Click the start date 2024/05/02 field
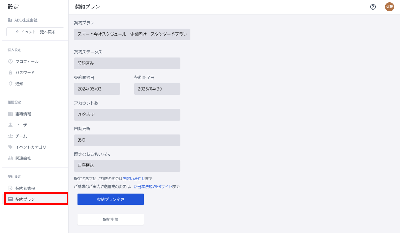The width and height of the screenshot is (400, 233). [x=97, y=89]
